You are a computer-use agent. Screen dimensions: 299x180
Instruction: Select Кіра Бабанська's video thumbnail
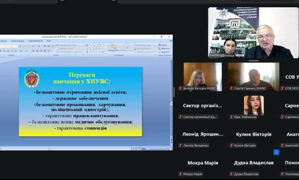253,105
